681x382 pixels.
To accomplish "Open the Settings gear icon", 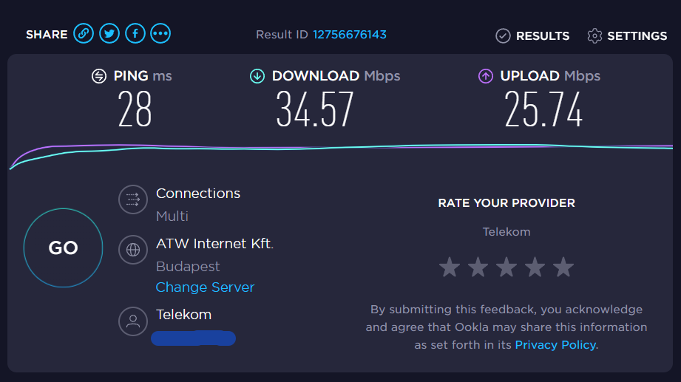I will point(594,35).
